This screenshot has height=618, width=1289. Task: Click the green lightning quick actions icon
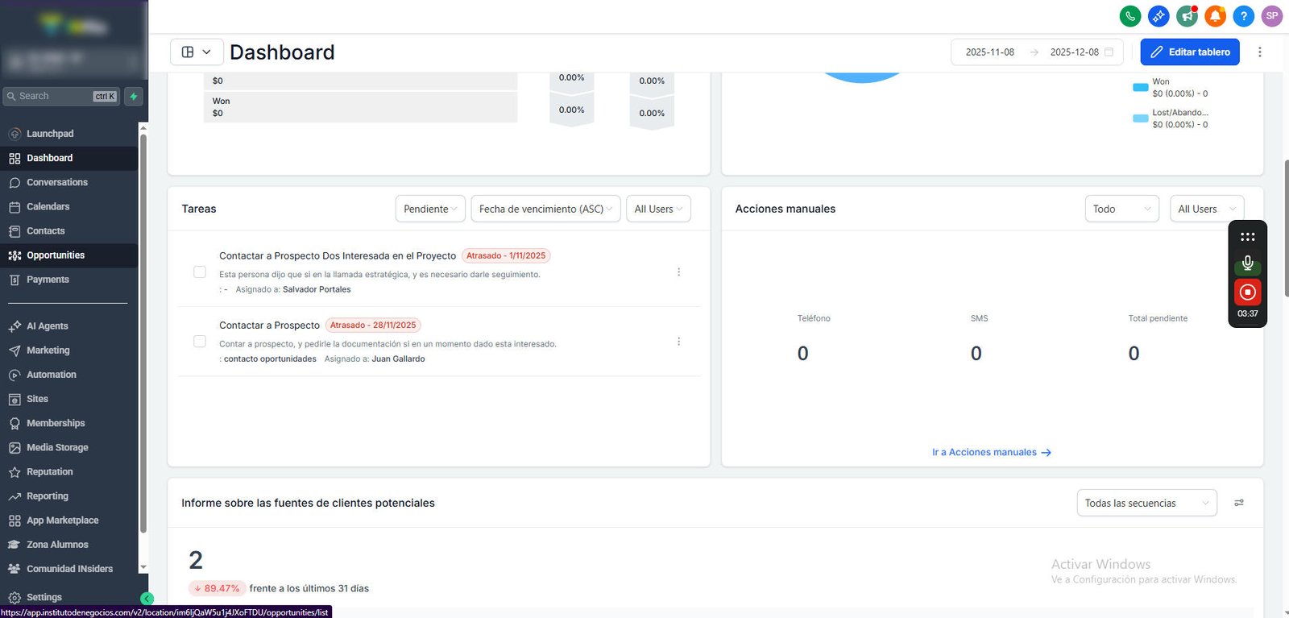tap(134, 96)
